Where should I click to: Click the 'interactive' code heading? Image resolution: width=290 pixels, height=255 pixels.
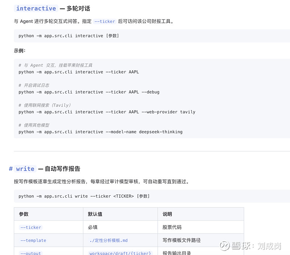36,8
